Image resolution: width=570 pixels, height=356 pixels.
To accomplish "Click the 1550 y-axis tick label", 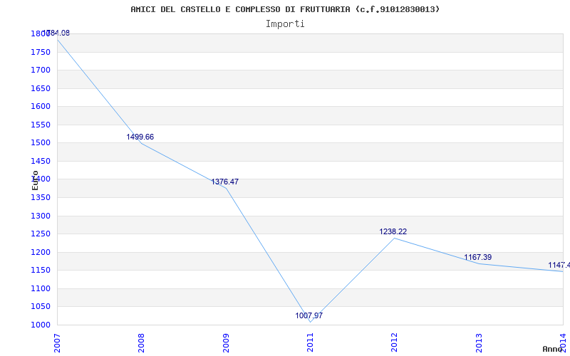I will click(x=41, y=125).
